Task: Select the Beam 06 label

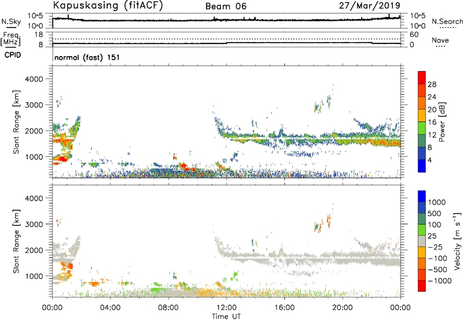Action: [226, 6]
